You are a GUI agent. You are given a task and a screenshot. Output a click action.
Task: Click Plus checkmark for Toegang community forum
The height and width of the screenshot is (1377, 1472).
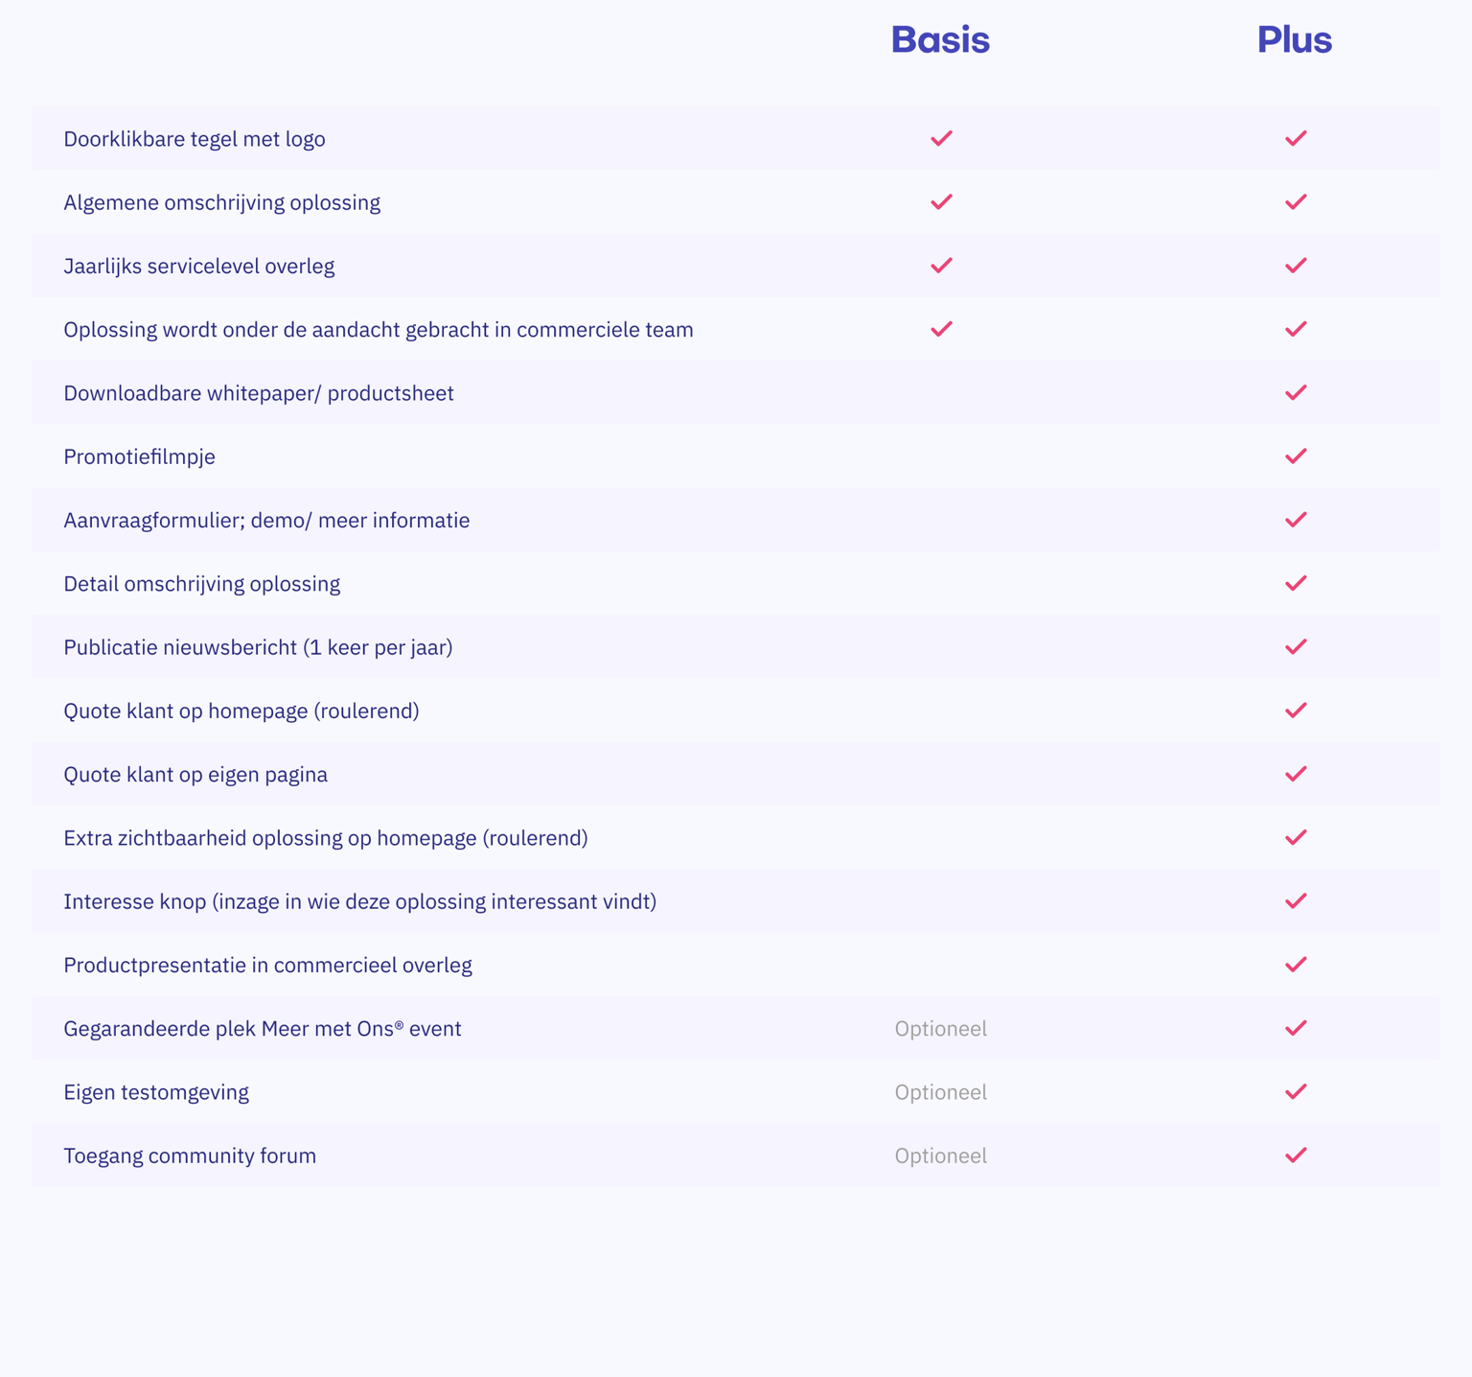[x=1296, y=1155]
